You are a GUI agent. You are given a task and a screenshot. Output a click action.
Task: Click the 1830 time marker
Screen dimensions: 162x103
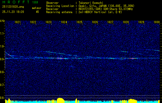[157, 22]
